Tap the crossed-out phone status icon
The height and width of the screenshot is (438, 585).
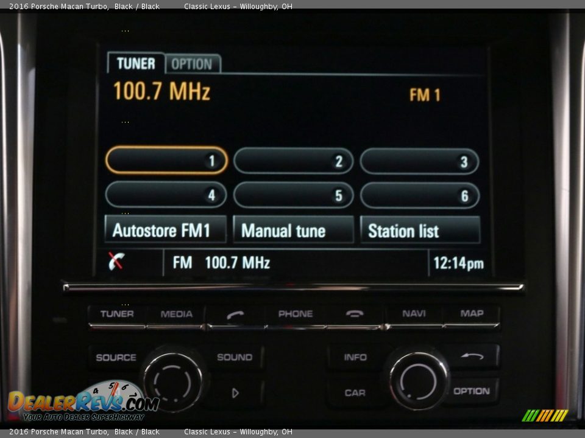(x=117, y=261)
